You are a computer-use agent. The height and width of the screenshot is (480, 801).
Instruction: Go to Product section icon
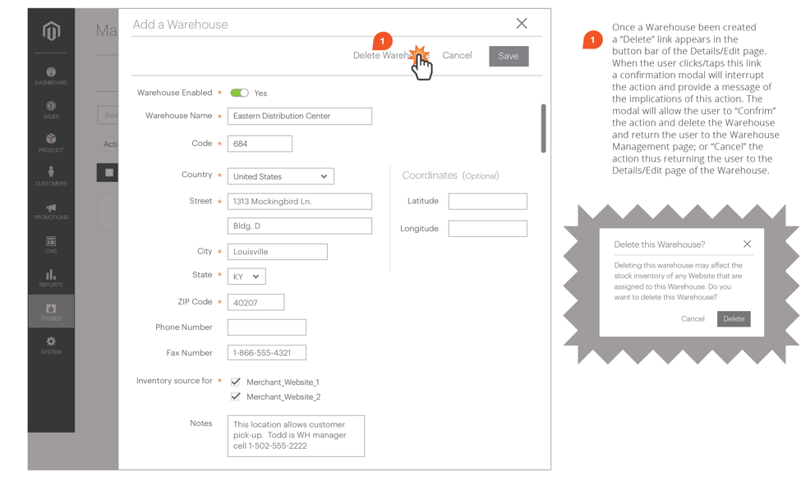click(51, 140)
